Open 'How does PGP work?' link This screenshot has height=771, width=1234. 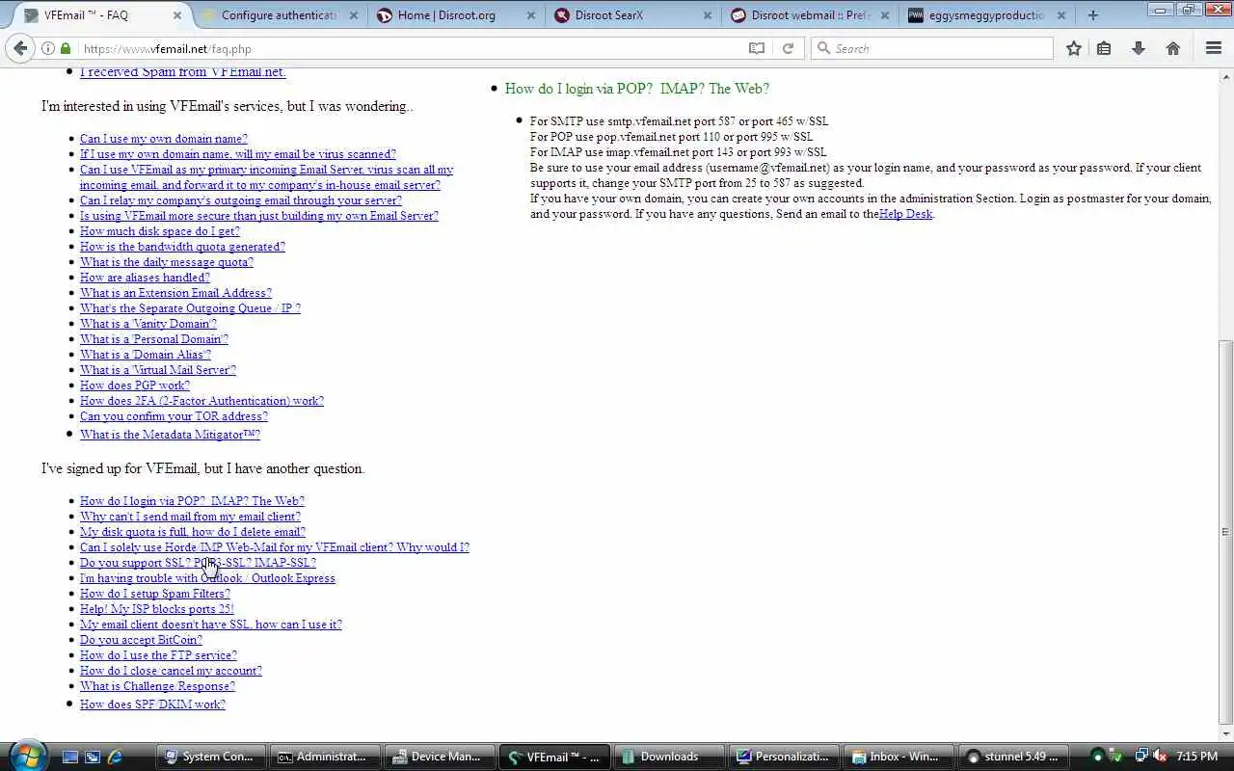pos(135,385)
